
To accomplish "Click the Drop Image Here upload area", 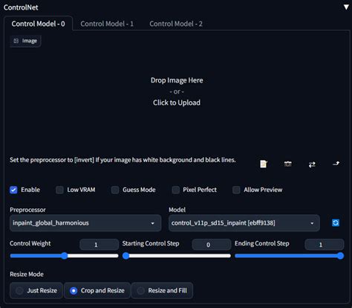I will (x=177, y=92).
